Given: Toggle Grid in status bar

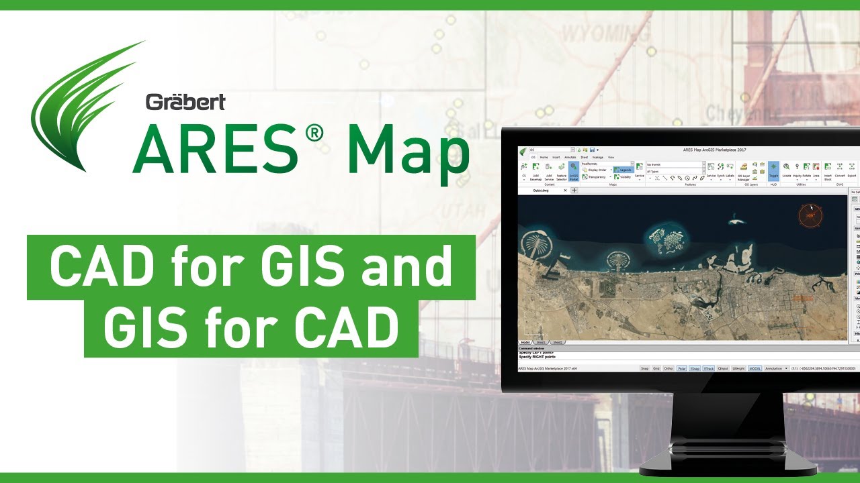Looking at the screenshot, I should coord(656,368).
